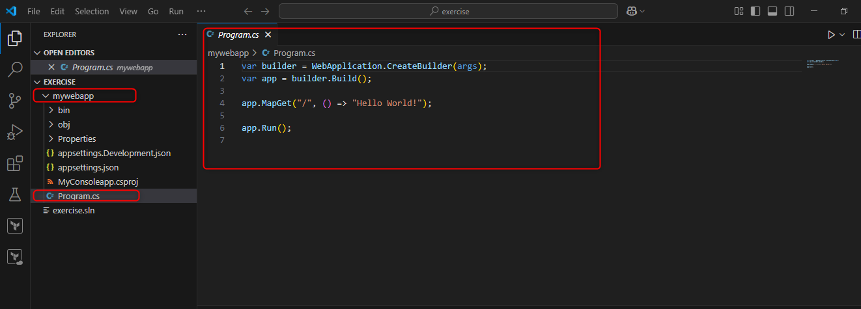Click CreateBuilder on line 1

(419, 66)
